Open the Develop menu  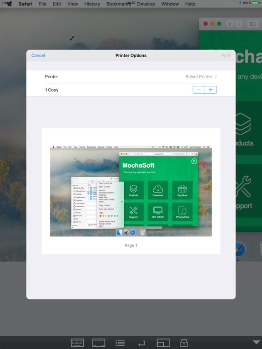pyautogui.click(x=146, y=4)
